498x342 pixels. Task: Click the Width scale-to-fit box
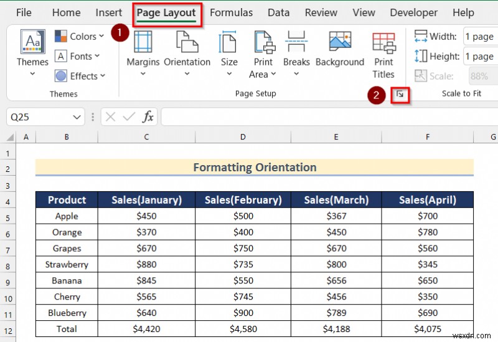click(x=479, y=37)
